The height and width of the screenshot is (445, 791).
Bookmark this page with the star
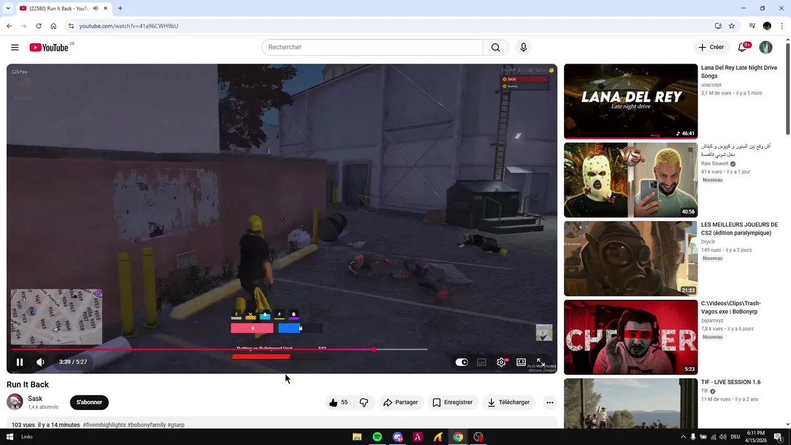732,26
